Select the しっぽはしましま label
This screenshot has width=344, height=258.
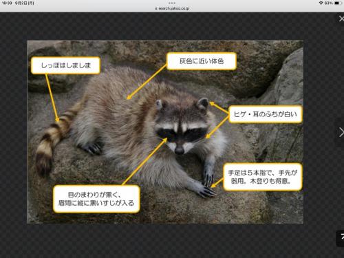click(x=65, y=65)
